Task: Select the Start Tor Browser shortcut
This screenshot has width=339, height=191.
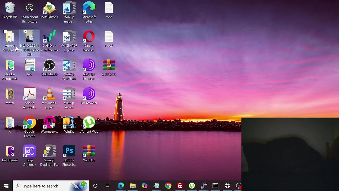Action: pyautogui.click(x=89, y=70)
